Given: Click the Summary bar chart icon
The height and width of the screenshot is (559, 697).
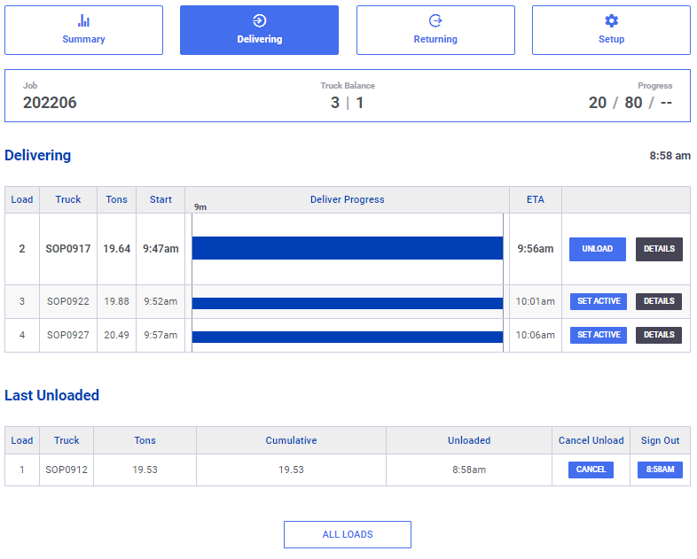Looking at the screenshot, I should (83, 20).
